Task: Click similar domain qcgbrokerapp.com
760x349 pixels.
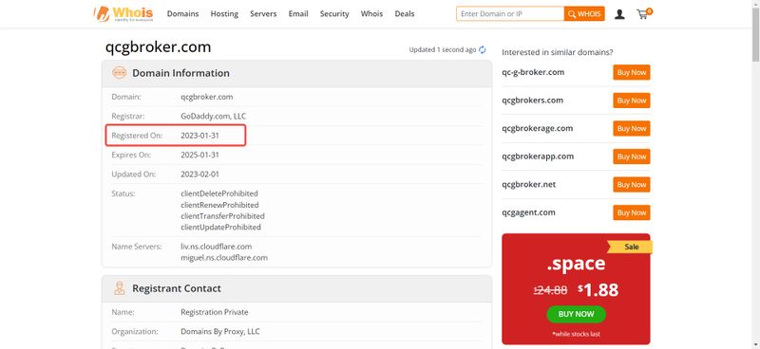Action: click(x=538, y=156)
